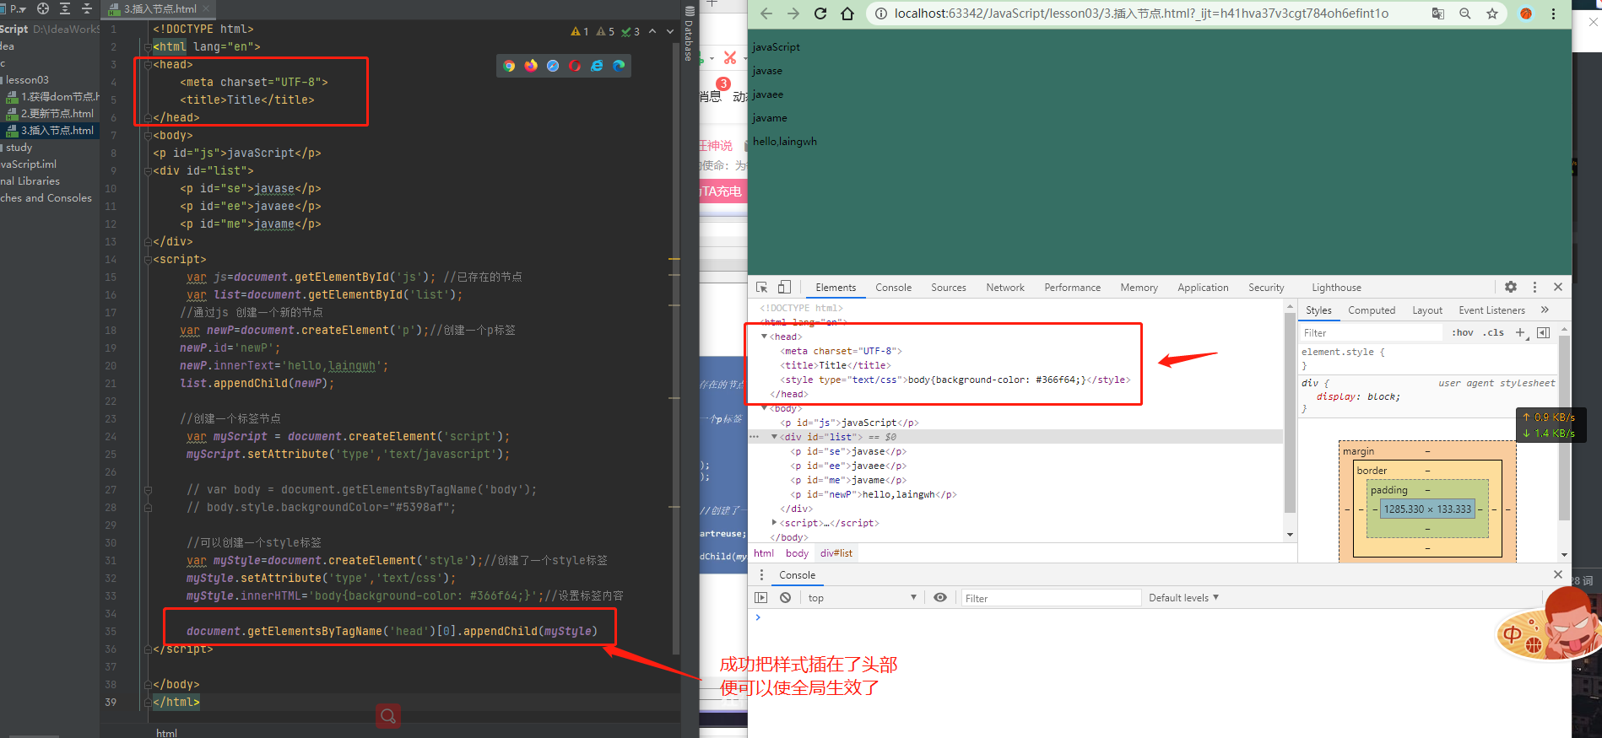The image size is (1602, 738).
Task: Open page in Safari from IDE browser bar
Action: click(553, 66)
